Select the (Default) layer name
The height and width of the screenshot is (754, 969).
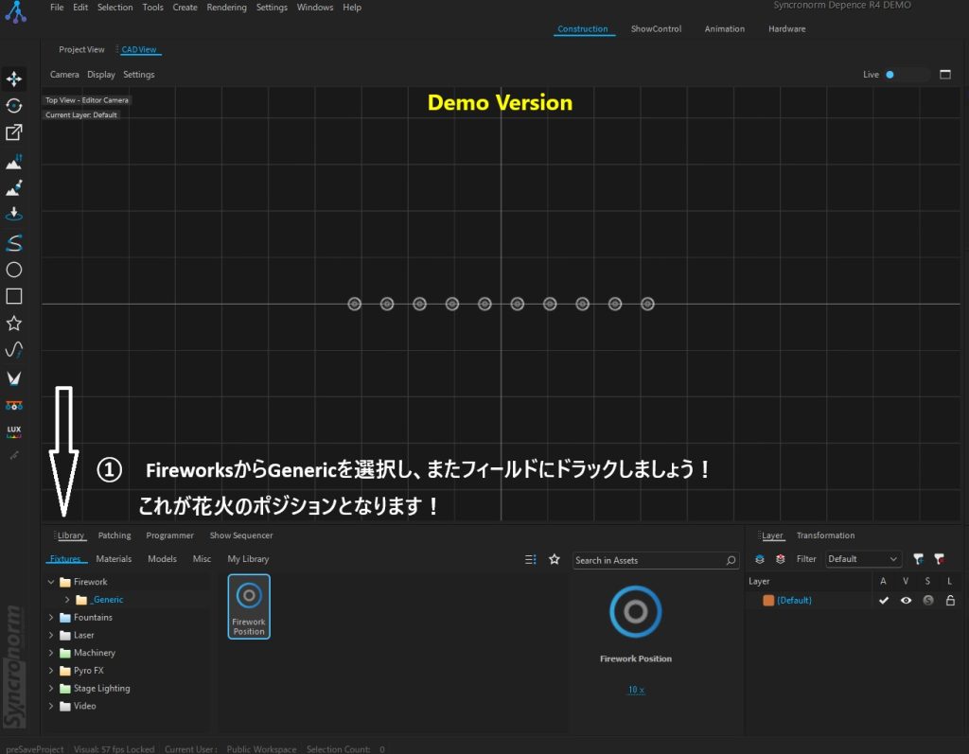(794, 600)
